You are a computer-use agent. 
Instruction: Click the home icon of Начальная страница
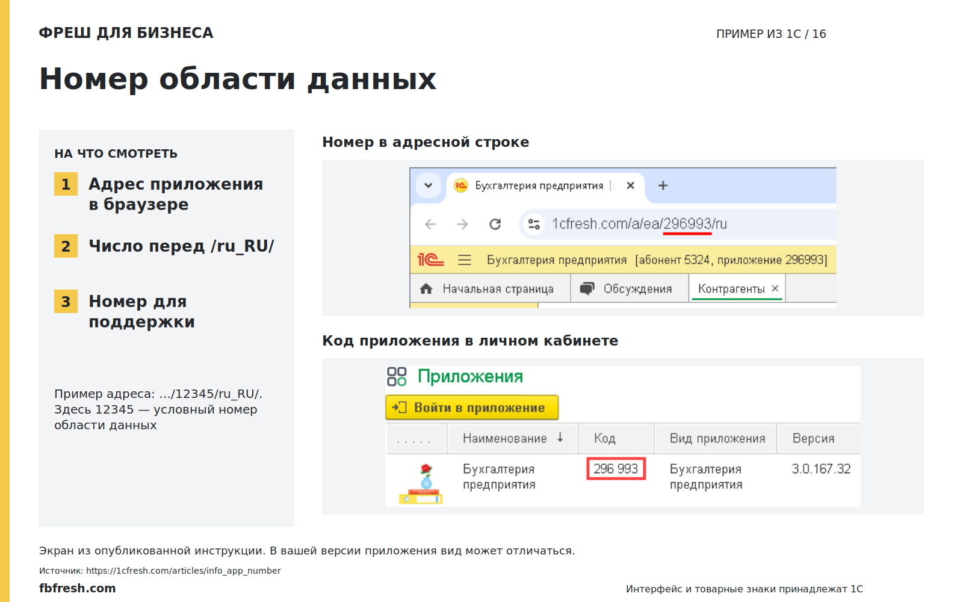426,289
